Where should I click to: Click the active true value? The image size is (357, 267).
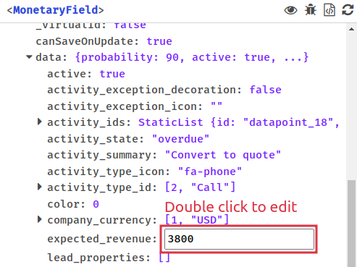point(112,74)
